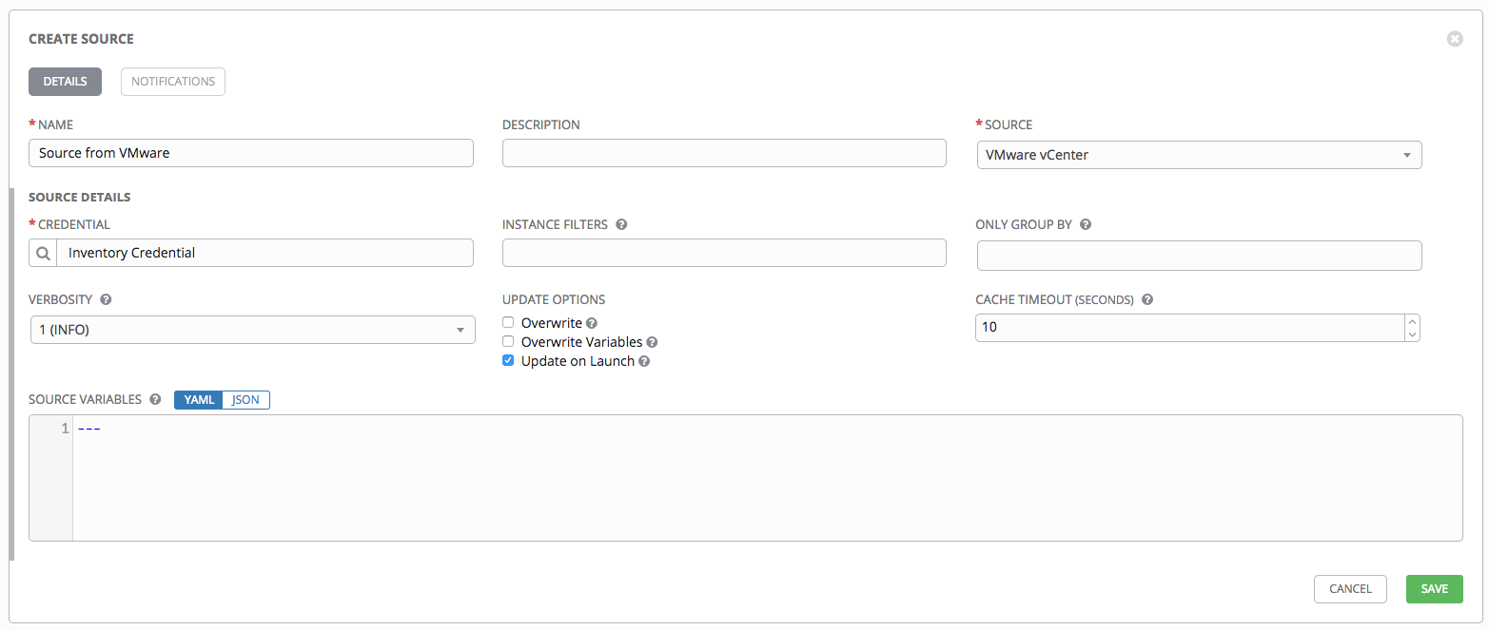Screen dimensions: 1489x630
Task: Show help for Verbosity
Action: click(106, 299)
